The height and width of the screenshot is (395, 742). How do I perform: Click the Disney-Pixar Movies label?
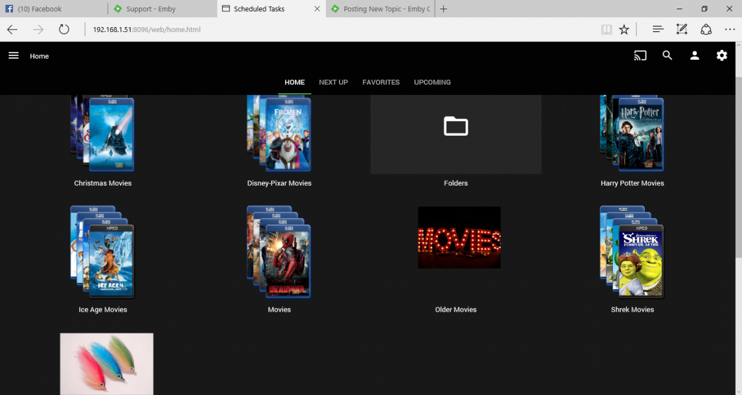pos(279,183)
